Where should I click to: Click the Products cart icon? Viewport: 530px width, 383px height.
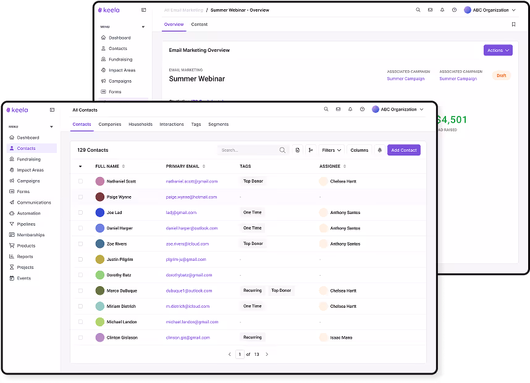click(12, 245)
